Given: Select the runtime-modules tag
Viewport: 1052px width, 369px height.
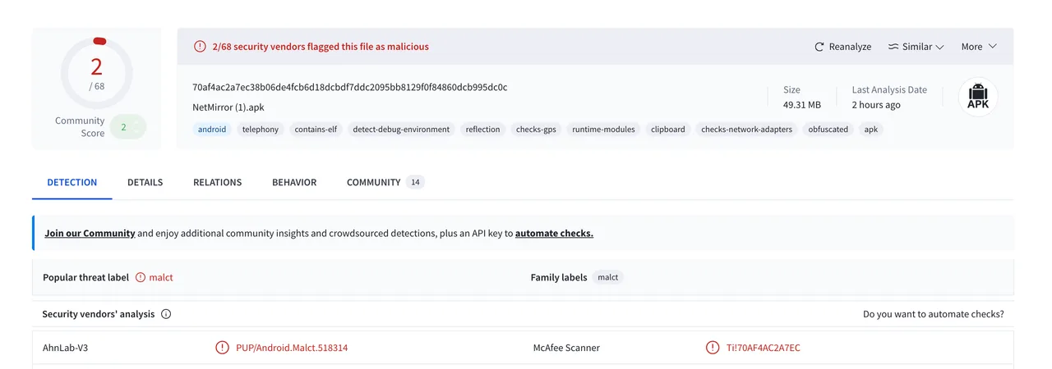Looking at the screenshot, I should (x=603, y=130).
